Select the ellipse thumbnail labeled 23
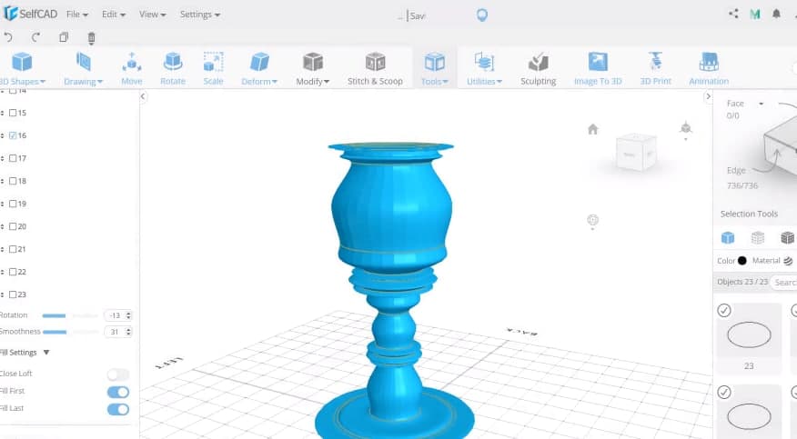The height and width of the screenshot is (439, 797). point(749,335)
